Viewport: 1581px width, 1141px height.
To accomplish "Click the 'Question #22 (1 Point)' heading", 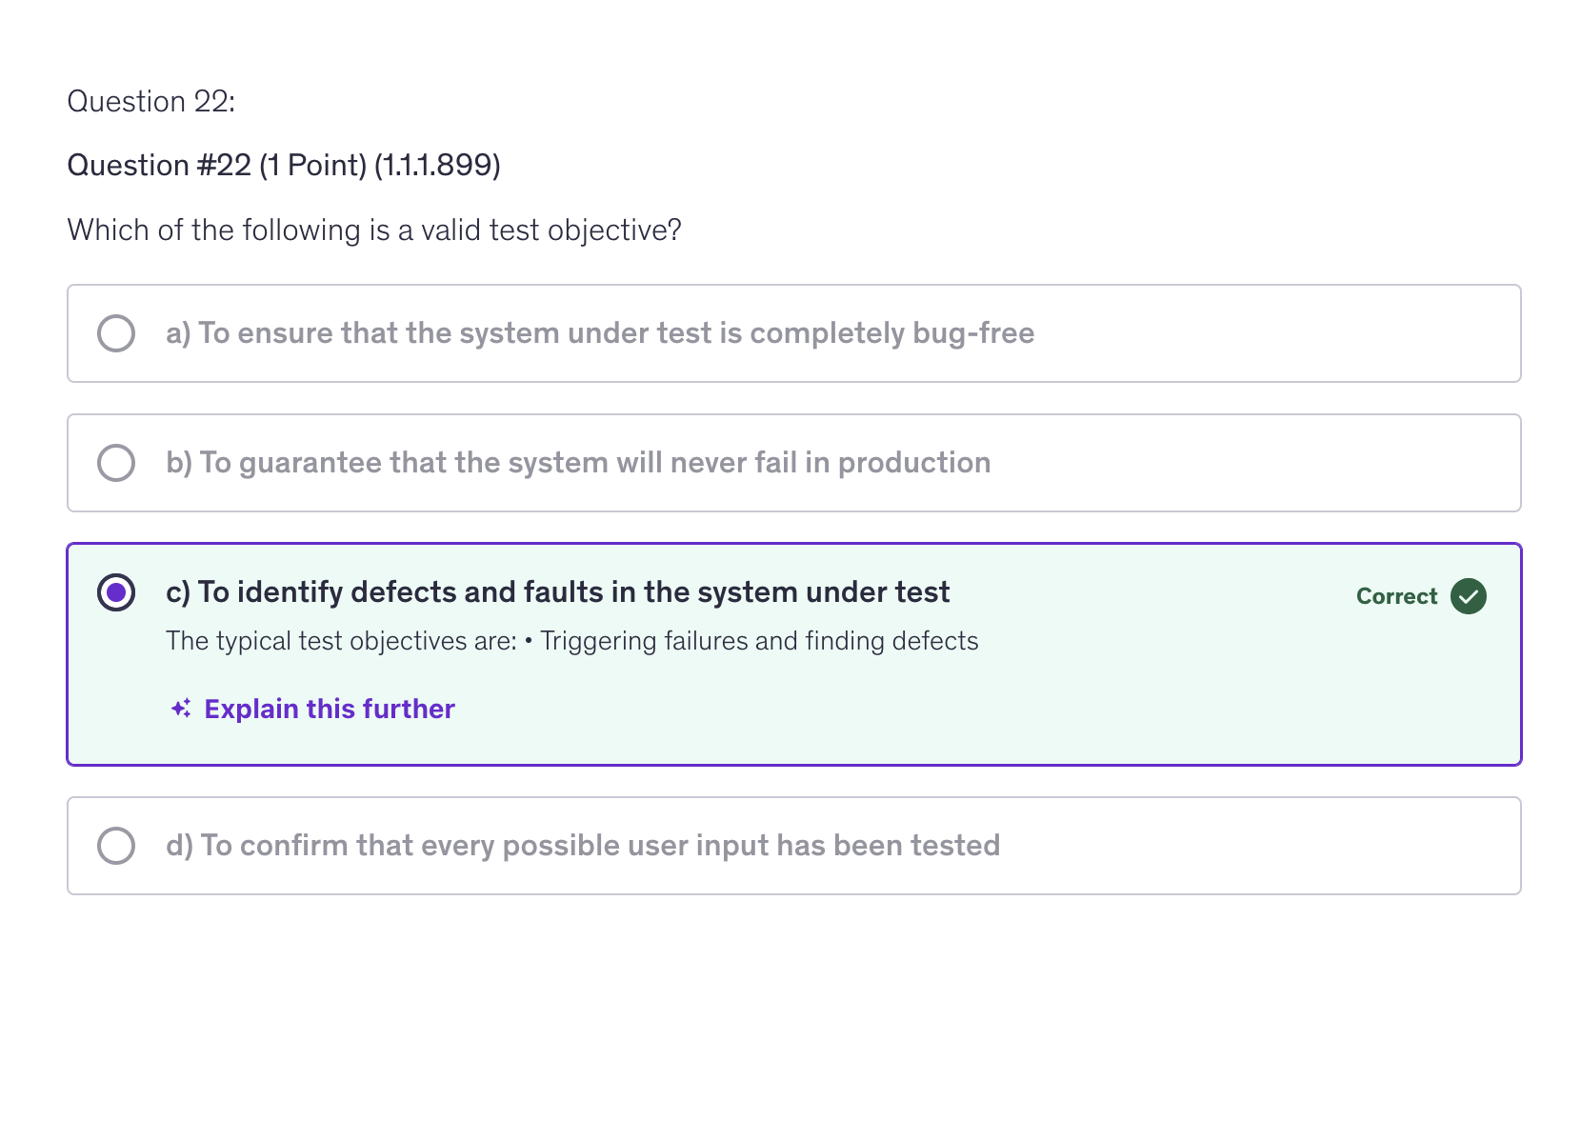I will click(217, 166).
